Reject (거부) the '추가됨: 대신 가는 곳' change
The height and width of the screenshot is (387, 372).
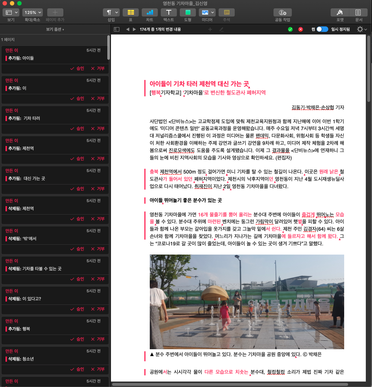98,189
